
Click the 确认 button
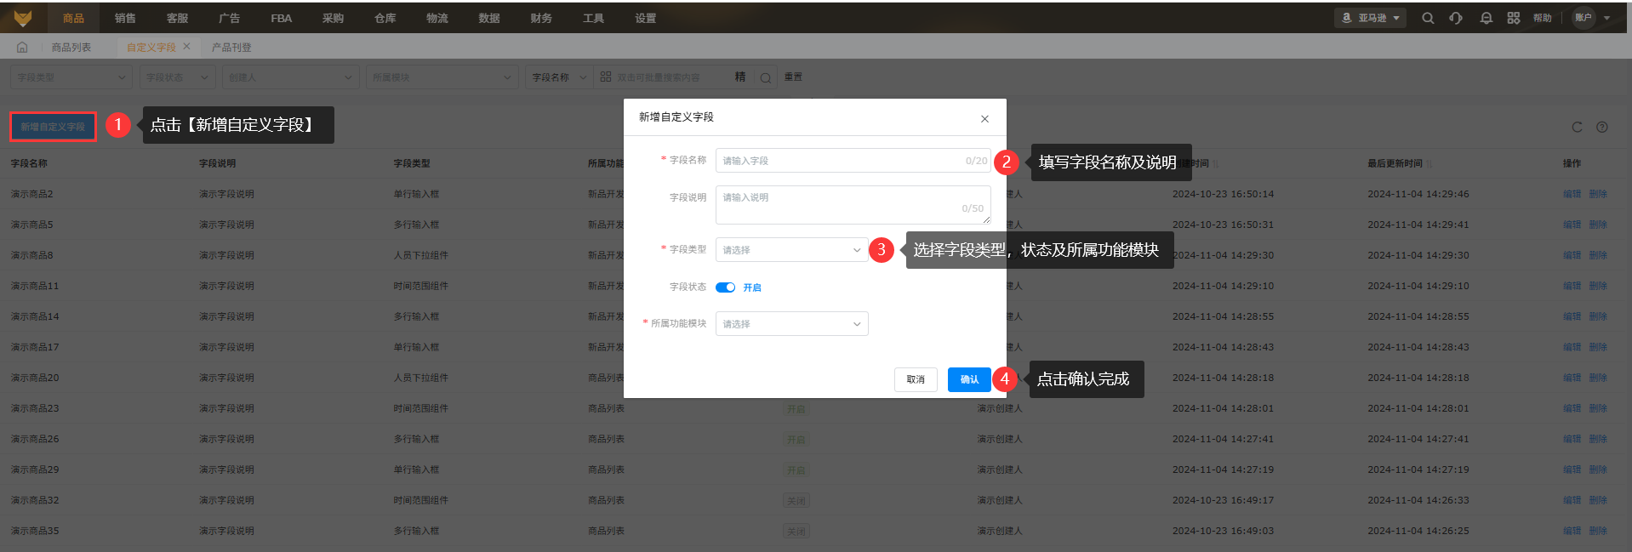tap(969, 379)
